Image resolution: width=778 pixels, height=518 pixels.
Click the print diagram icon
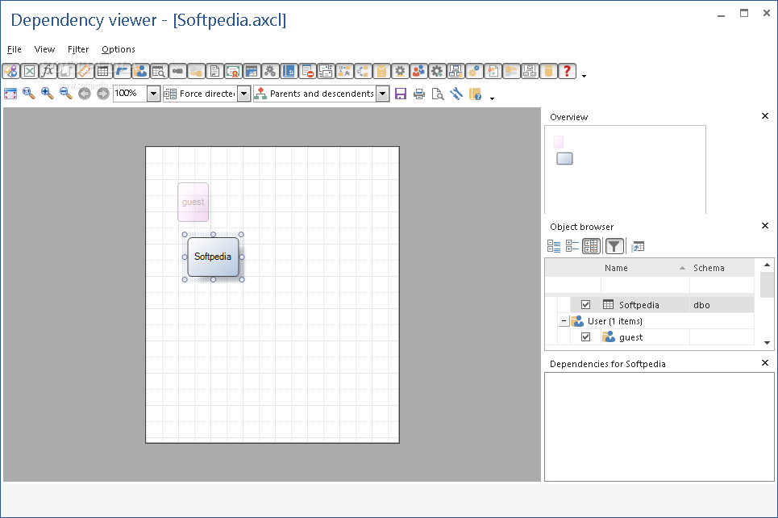[419, 94]
